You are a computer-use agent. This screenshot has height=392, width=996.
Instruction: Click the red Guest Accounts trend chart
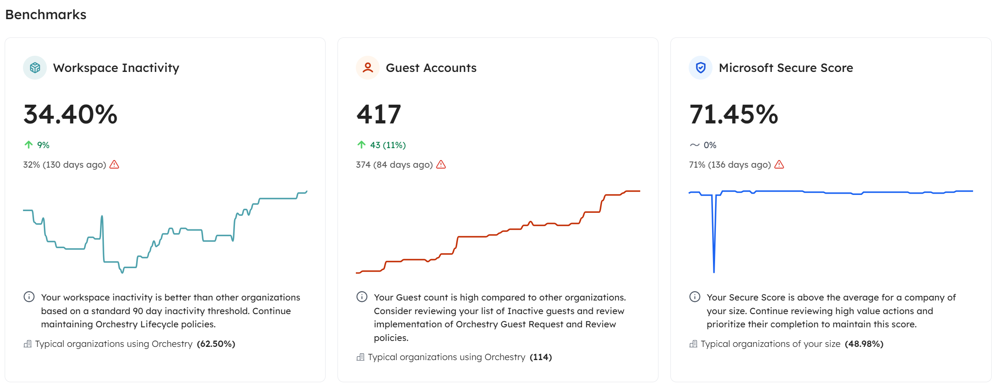[x=498, y=232]
